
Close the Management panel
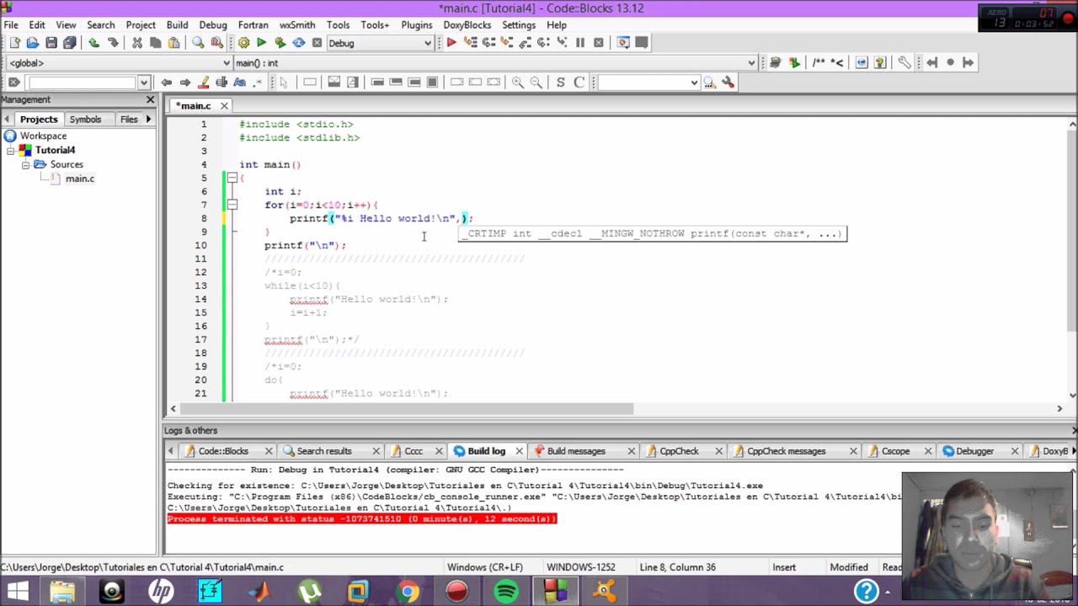pyautogui.click(x=150, y=99)
